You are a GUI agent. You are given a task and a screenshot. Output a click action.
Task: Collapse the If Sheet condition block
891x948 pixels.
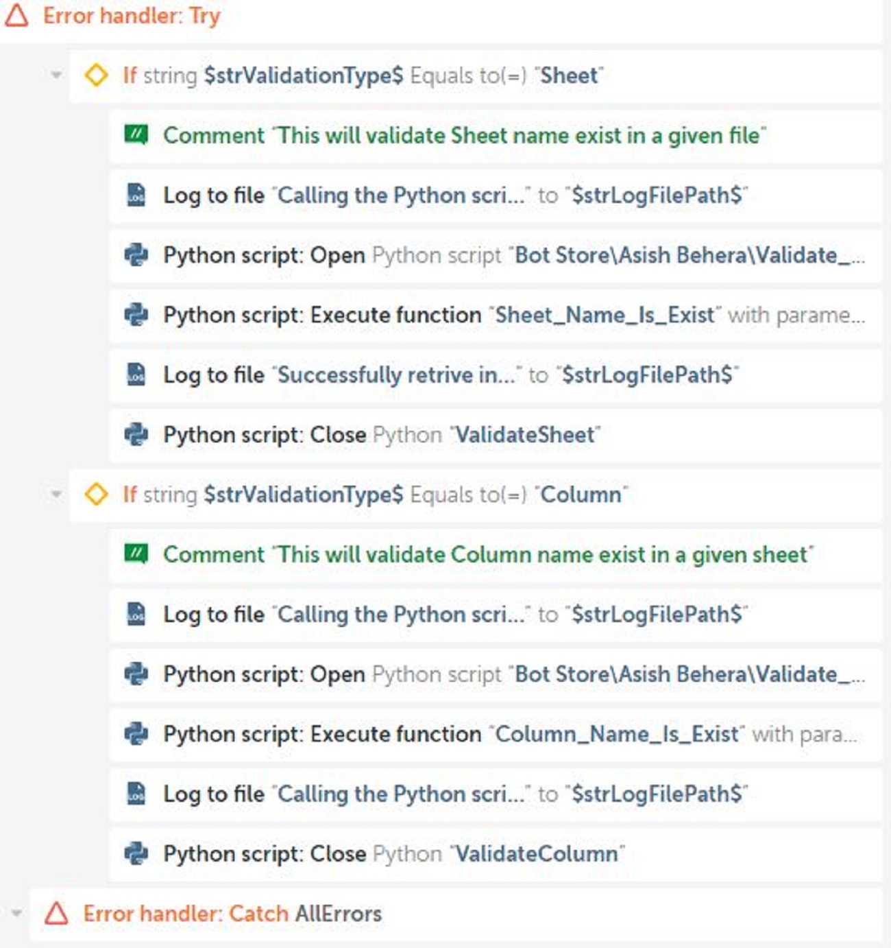[x=56, y=75]
